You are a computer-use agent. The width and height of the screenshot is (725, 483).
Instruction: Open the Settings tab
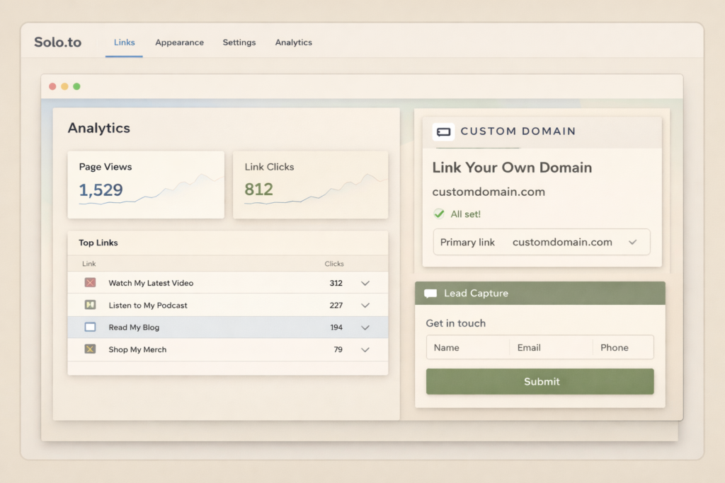pos(239,42)
